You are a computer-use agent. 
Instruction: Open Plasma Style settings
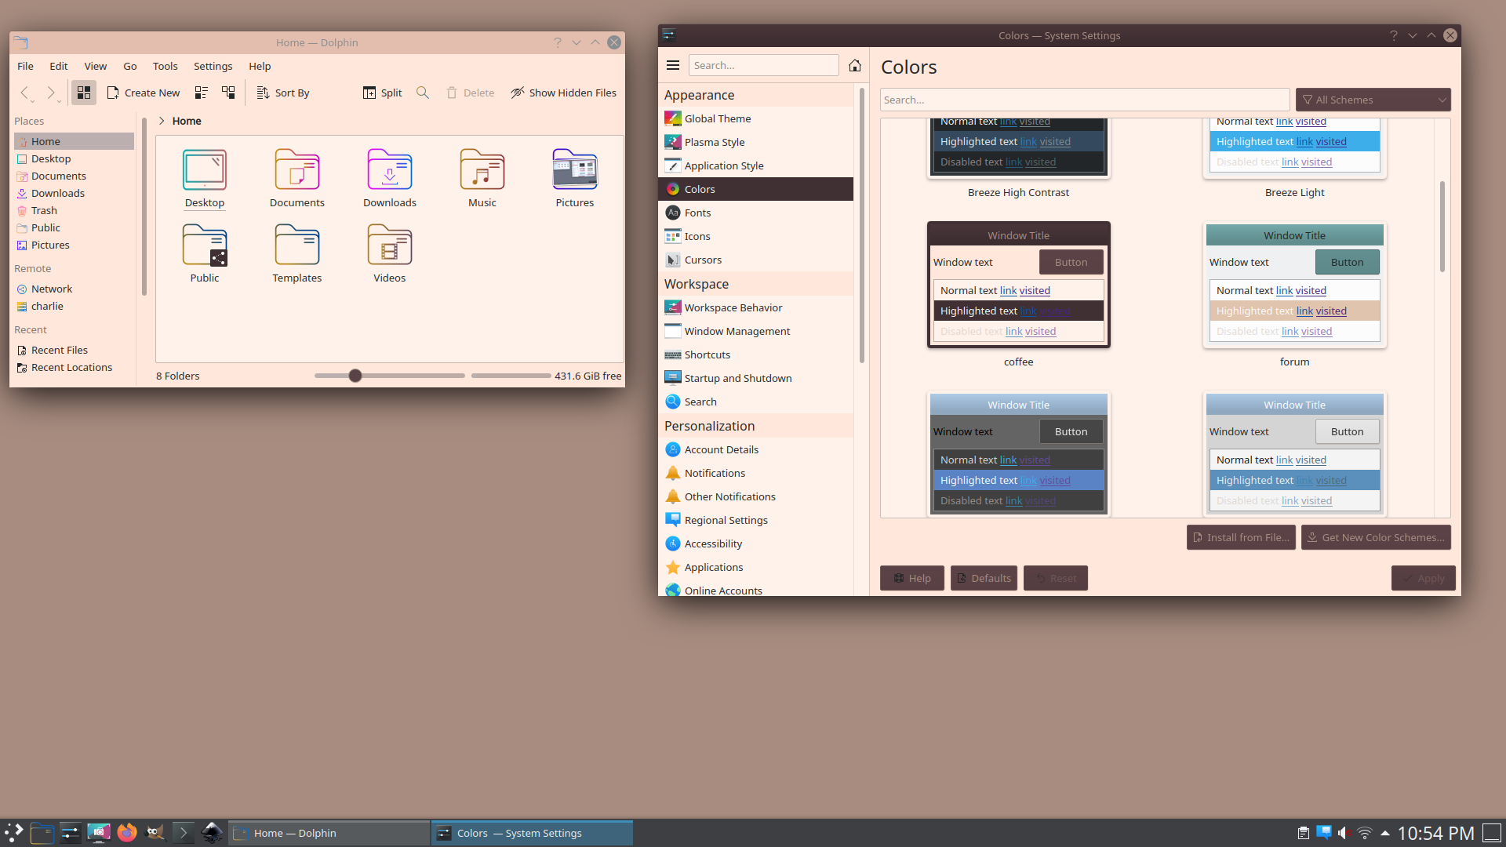click(756, 142)
